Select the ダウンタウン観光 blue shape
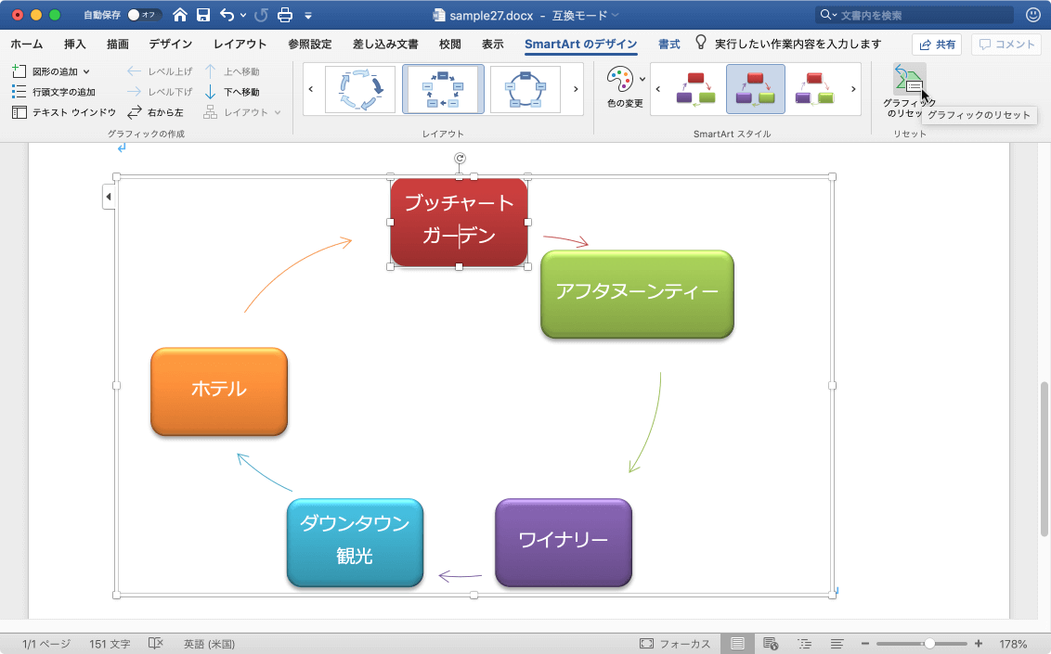The width and height of the screenshot is (1051, 654). pos(355,542)
